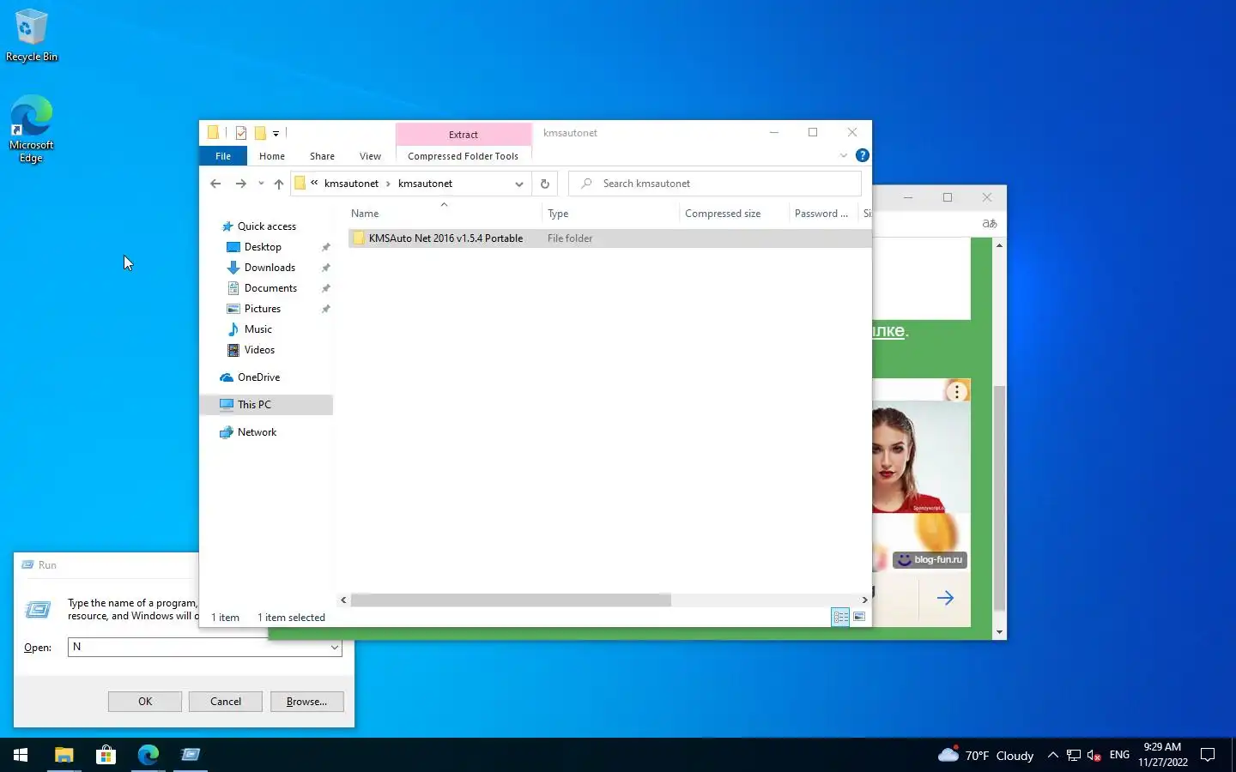This screenshot has width=1236, height=772.
Task: Go up one folder level
Action: [x=279, y=184]
